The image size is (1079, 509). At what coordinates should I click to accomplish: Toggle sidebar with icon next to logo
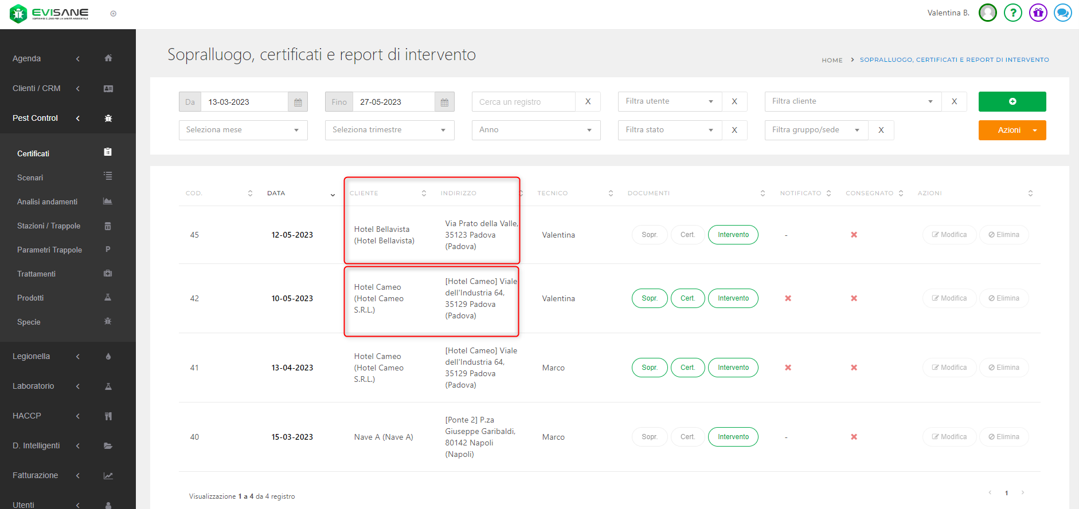tap(114, 14)
